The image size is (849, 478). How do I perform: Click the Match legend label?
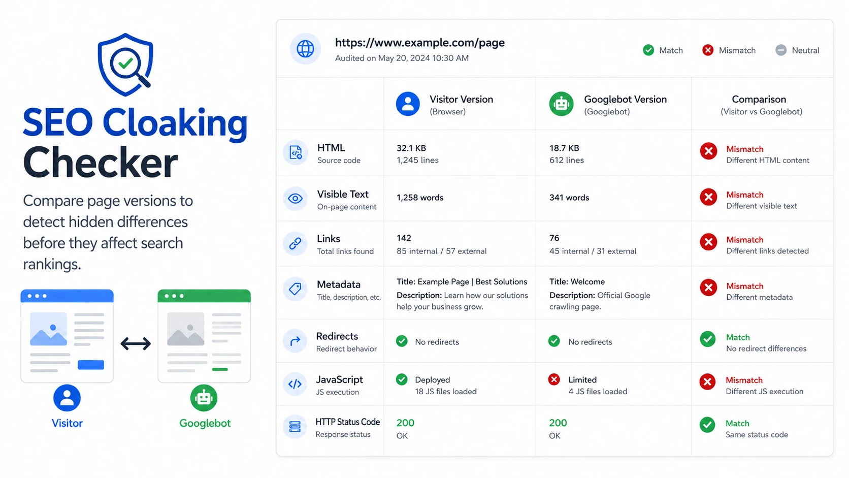tap(671, 50)
